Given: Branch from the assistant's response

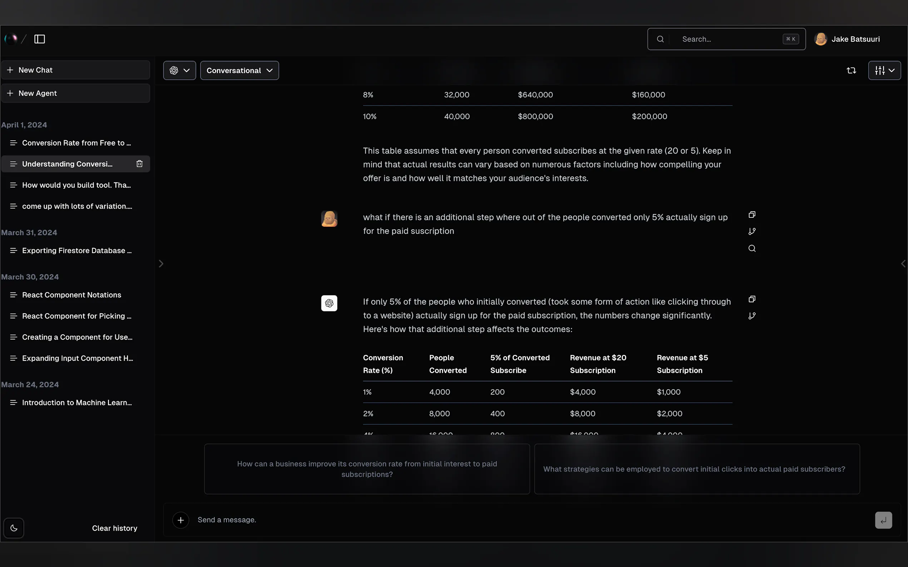Looking at the screenshot, I should (x=752, y=316).
